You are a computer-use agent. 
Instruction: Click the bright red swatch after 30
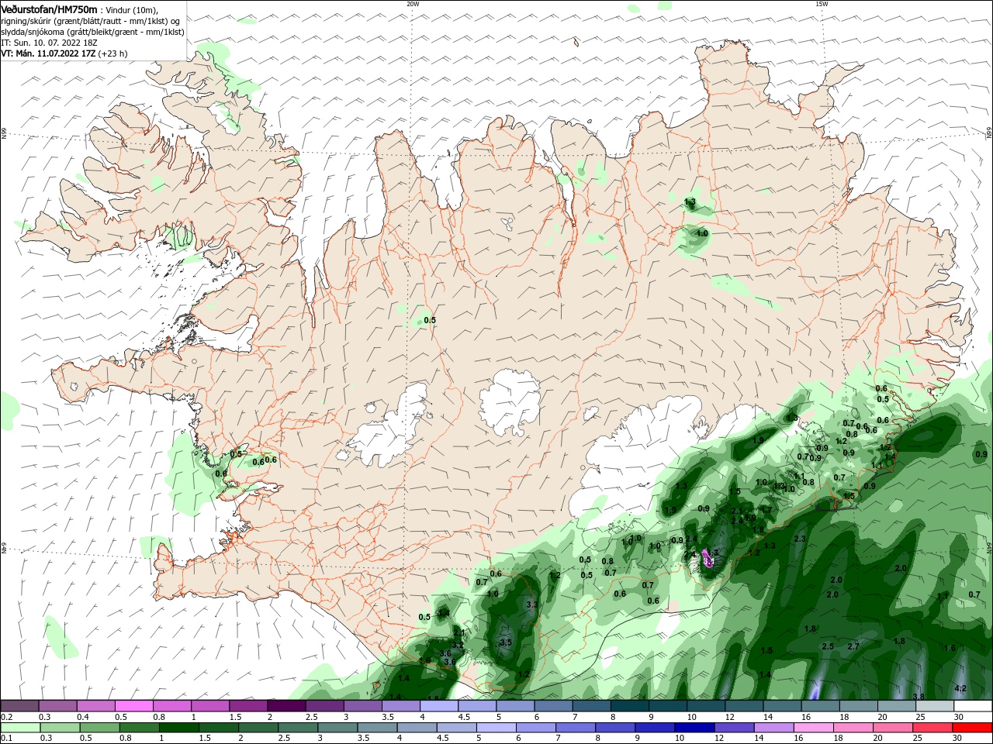click(x=973, y=728)
